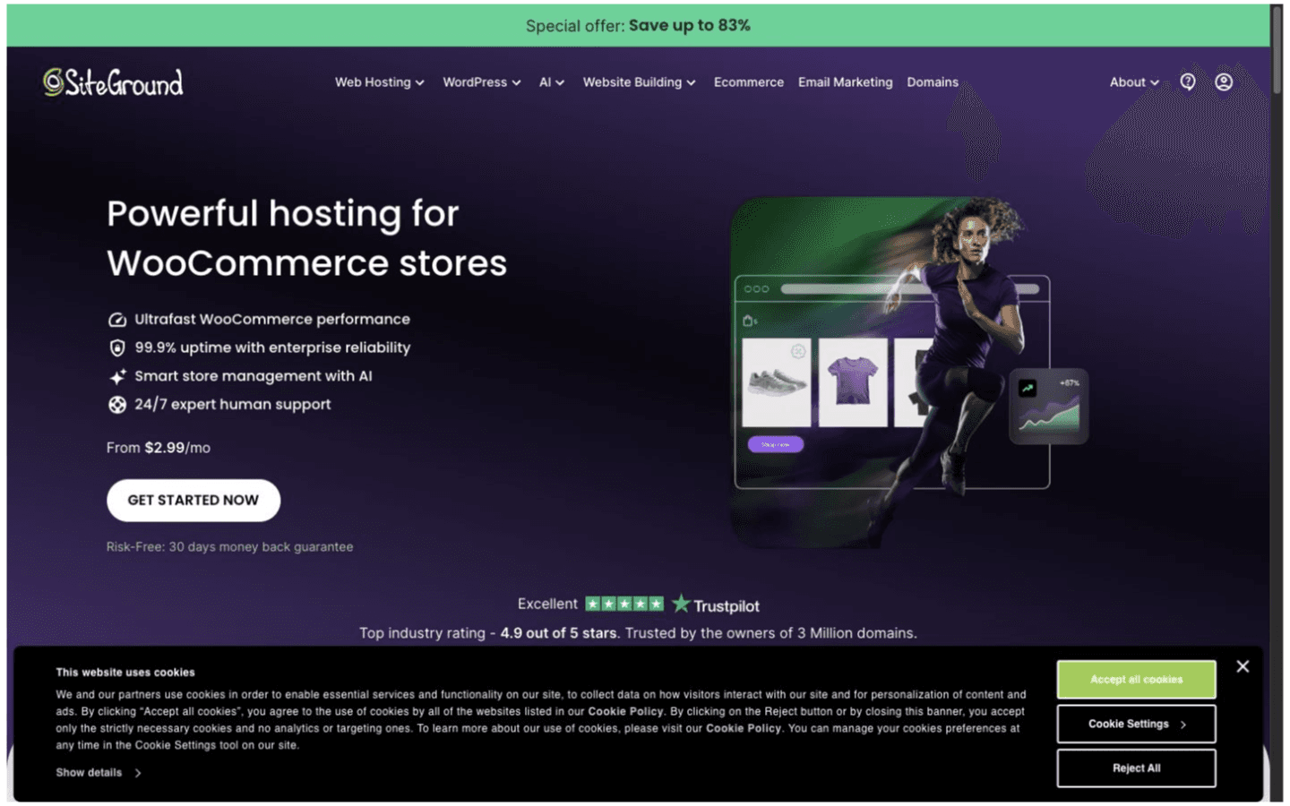Click the 'Excellent' Trustpilot rating label
The width and height of the screenshot is (1290, 806).
pyautogui.click(x=547, y=604)
